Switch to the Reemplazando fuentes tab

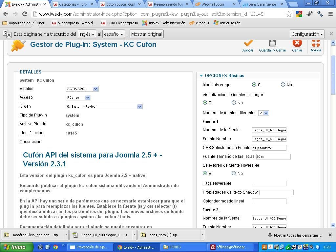pyautogui.click(x=168, y=4)
